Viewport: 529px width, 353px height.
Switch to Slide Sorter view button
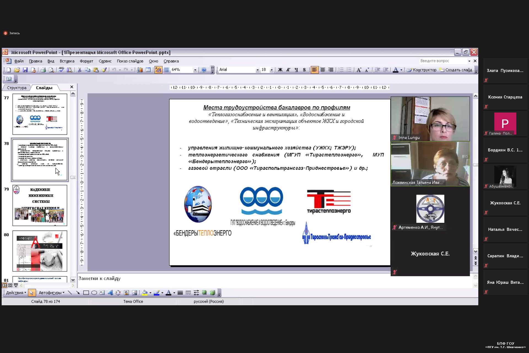[10, 285]
